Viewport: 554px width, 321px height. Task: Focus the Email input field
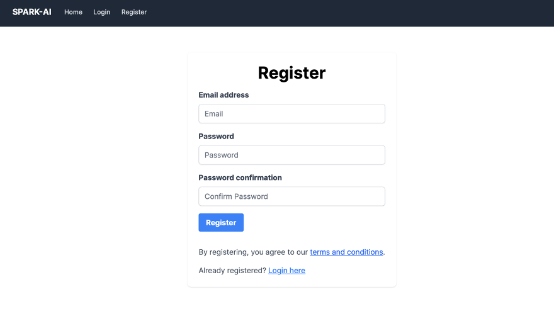tap(291, 114)
